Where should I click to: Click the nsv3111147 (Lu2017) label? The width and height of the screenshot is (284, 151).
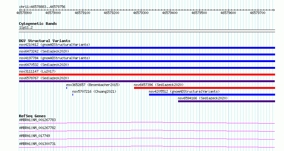[37, 71]
